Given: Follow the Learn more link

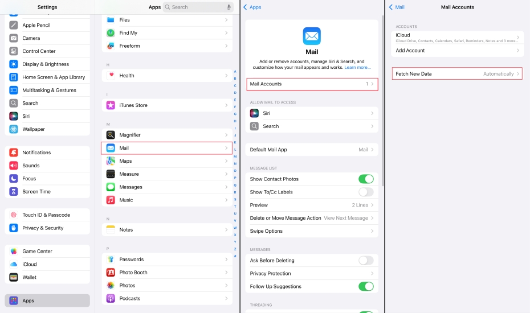Looking at the screenshot, I should [357, 68].
